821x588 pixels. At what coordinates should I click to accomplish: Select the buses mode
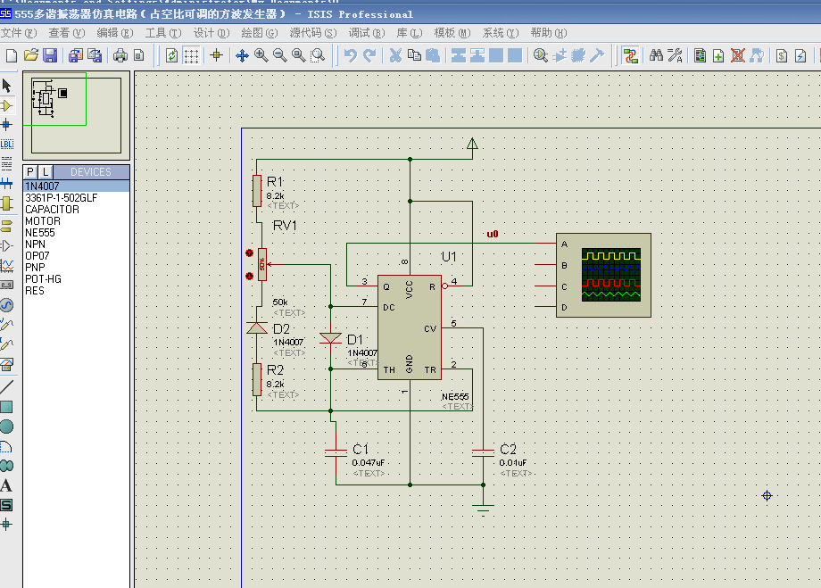(x=7, y=183)
